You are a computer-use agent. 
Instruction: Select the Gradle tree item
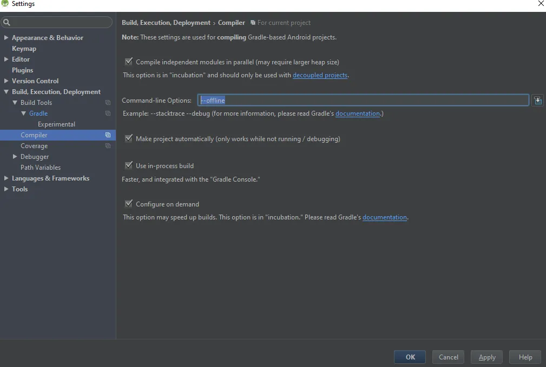click(38, 114)
